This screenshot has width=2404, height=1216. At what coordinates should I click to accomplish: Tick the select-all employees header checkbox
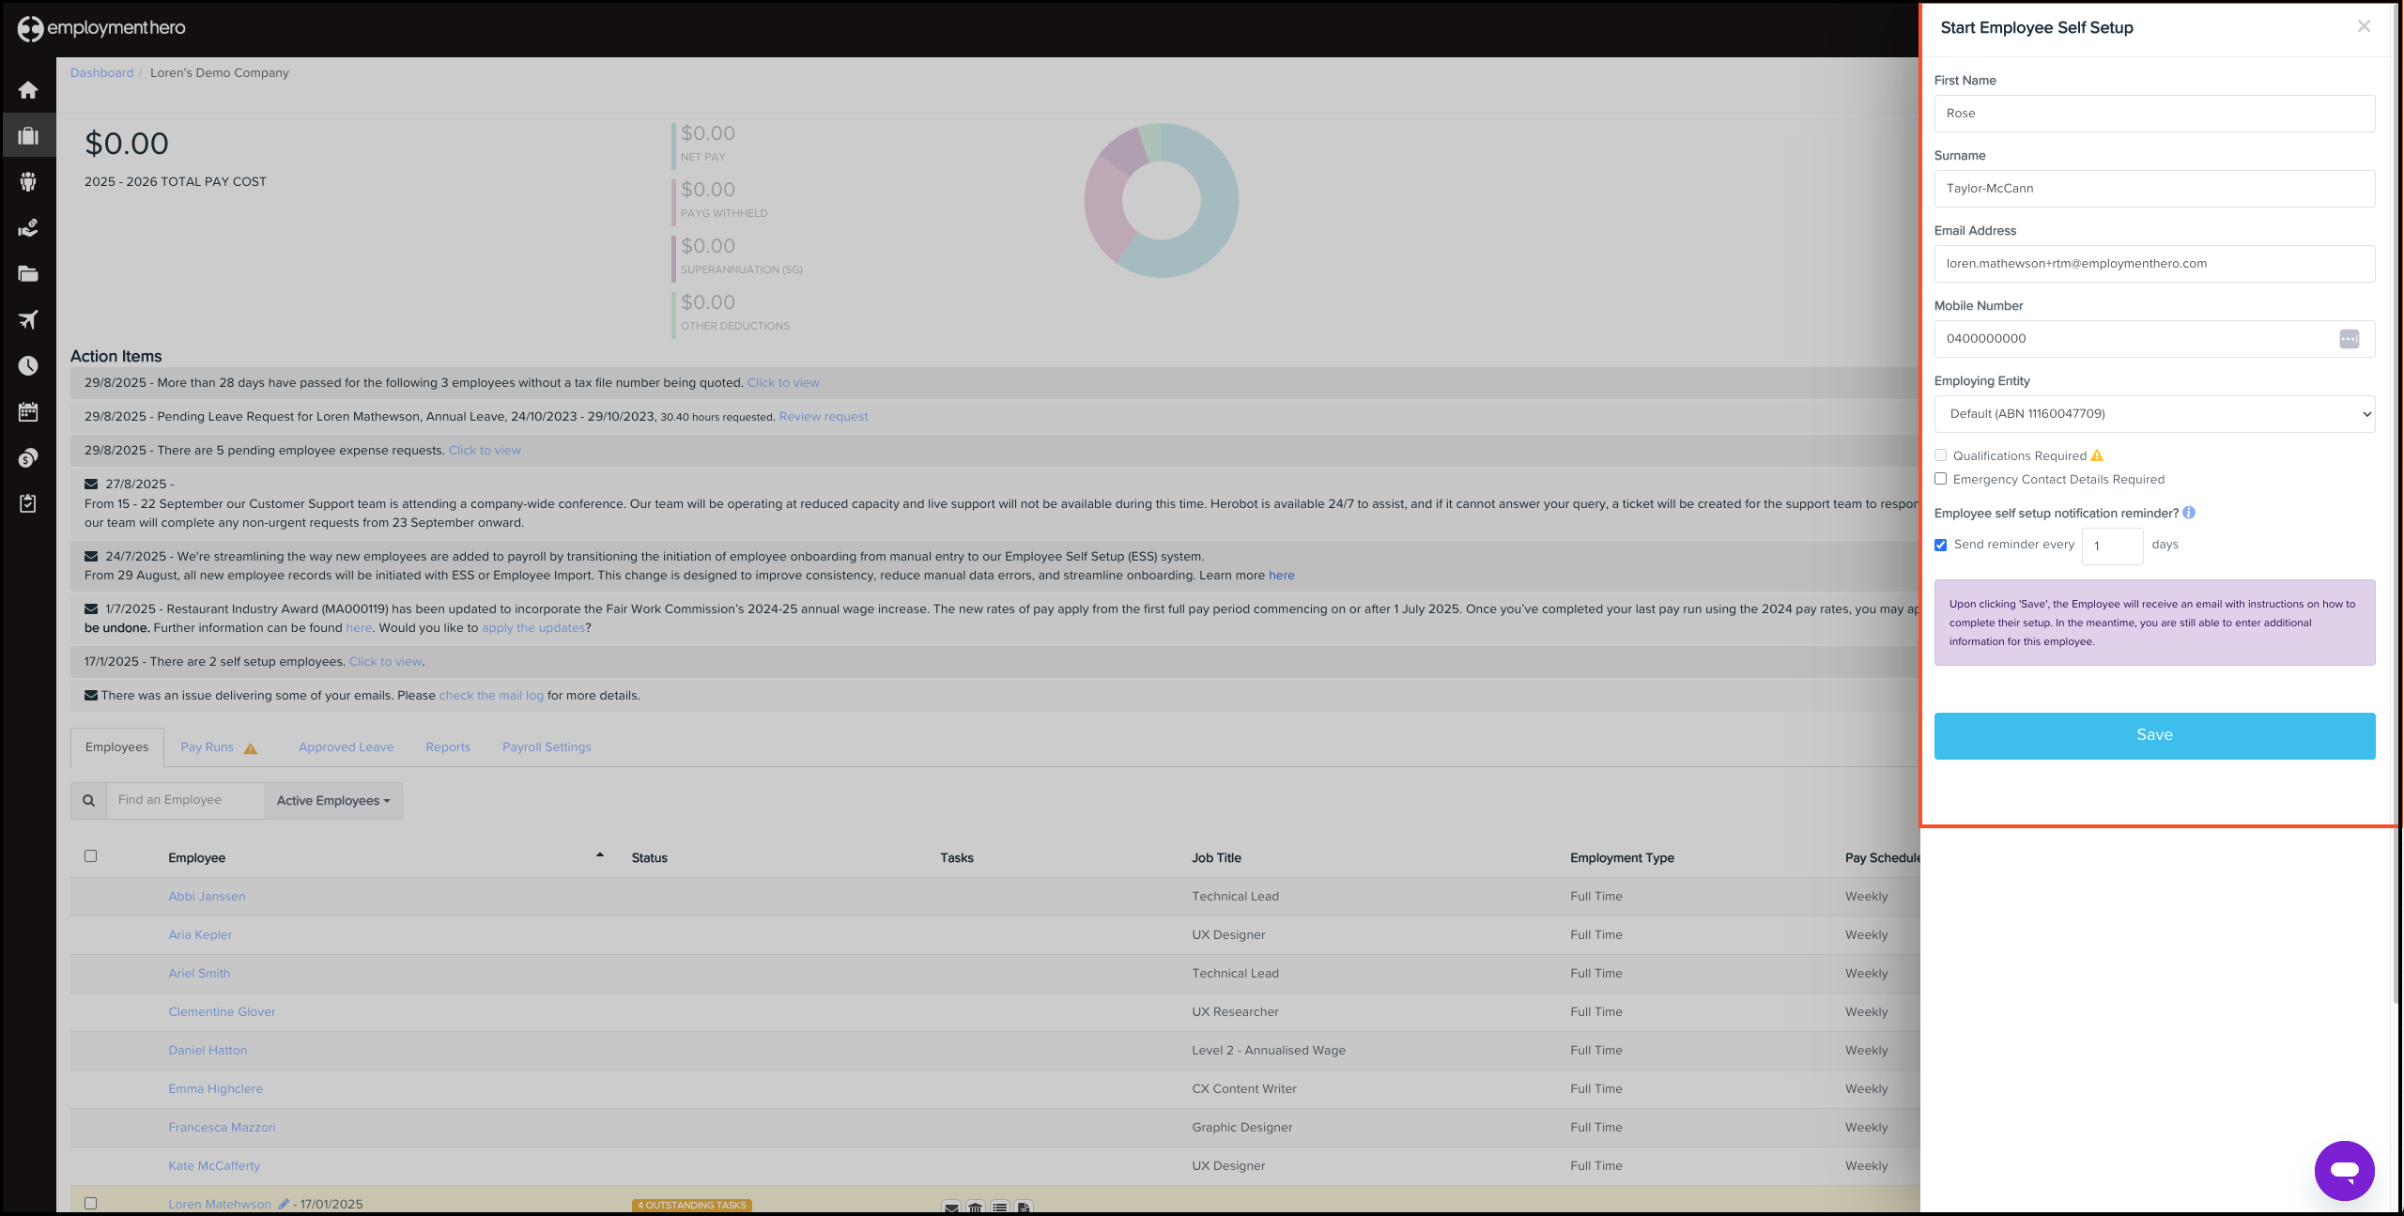tap(91, 855)
